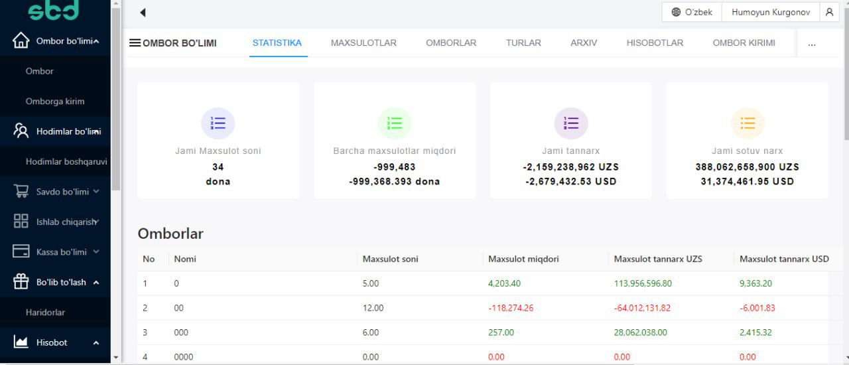This screenshot has height=365, width=849.
Task: Open the Hodimlar boshqaruvi sidebar link
Action: click(66, 161)
